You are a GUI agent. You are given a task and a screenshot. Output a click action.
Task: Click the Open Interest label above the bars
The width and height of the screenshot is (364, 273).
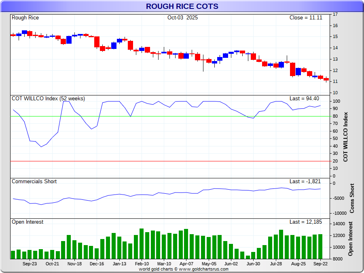28,222
